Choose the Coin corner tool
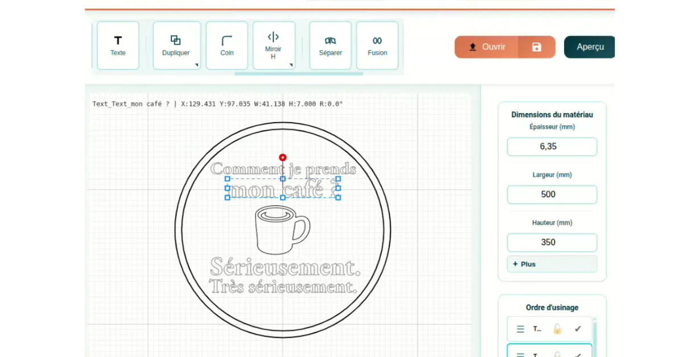 [227, 45]
